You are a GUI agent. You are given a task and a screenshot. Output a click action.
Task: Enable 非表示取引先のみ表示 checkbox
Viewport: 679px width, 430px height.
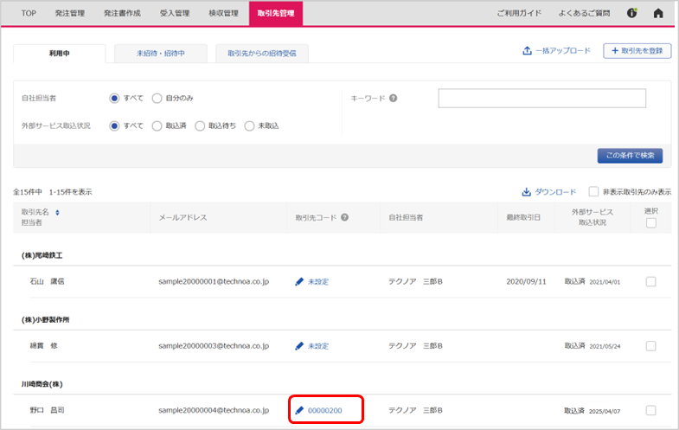pyautogui.click(x=593, y=192)
